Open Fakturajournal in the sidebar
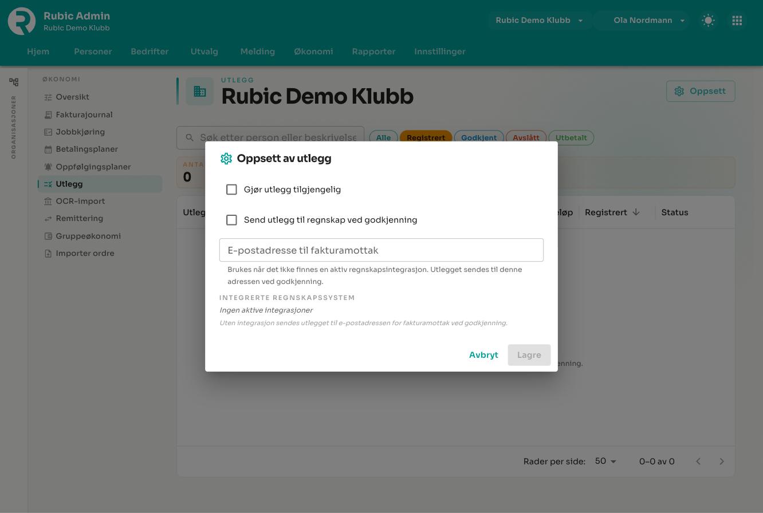This screenshot has height=513, width=763. tap(100, 115)
